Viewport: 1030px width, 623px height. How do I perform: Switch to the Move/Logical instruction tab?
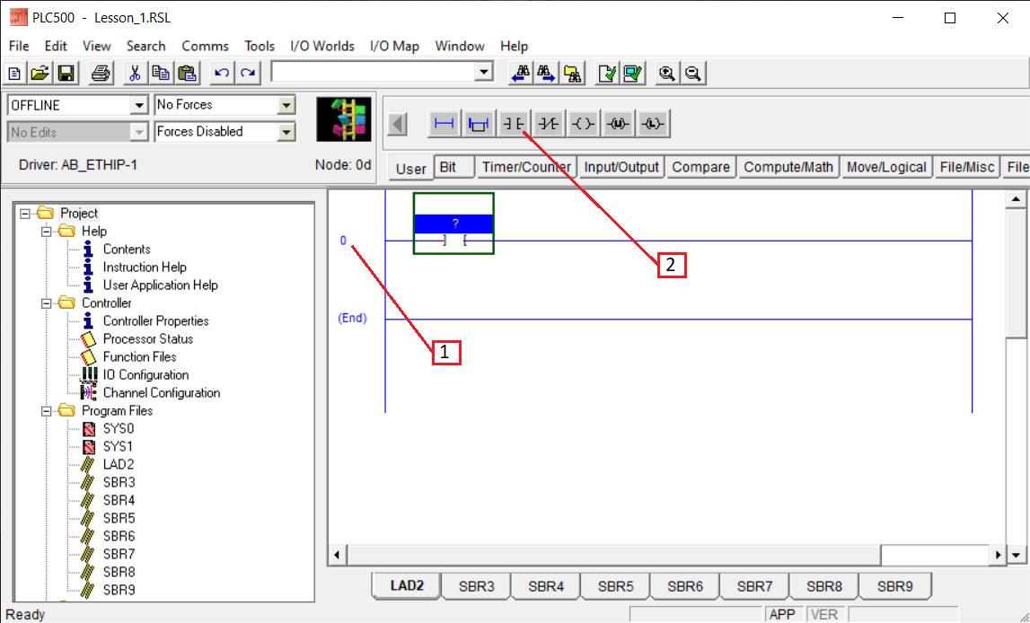pos(886,167)
